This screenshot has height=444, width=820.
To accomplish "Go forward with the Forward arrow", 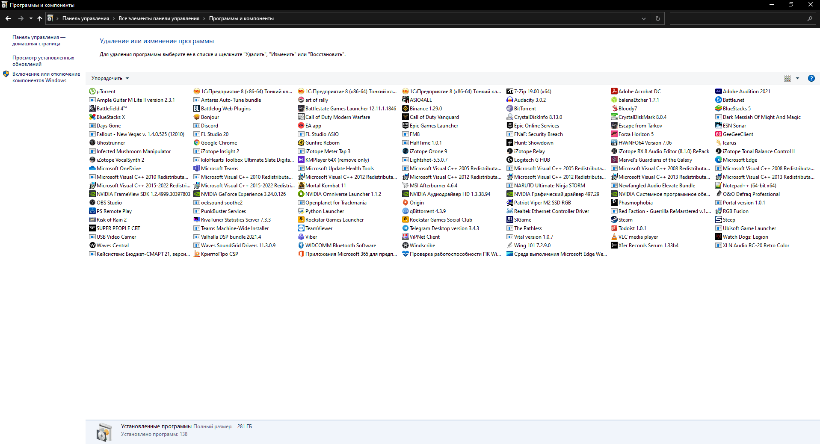I will pos(21,18).
